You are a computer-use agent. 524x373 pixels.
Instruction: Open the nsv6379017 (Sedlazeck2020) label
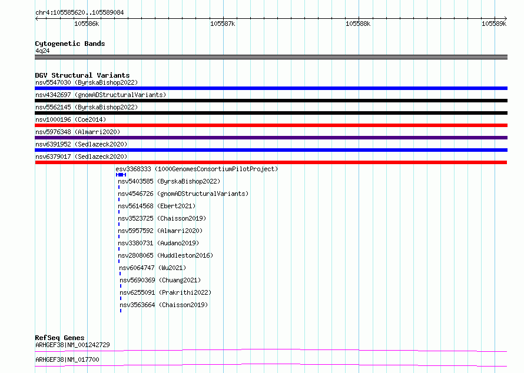pyautogui.click(x=81, y=156)
